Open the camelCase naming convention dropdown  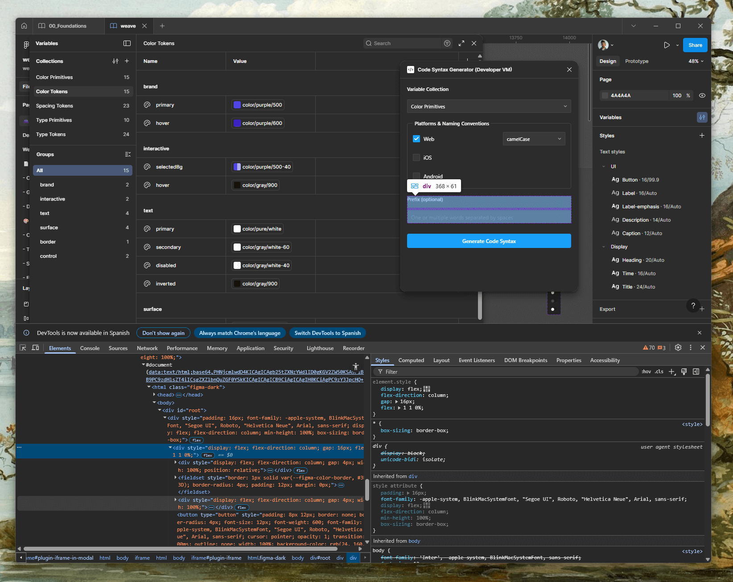534,139
